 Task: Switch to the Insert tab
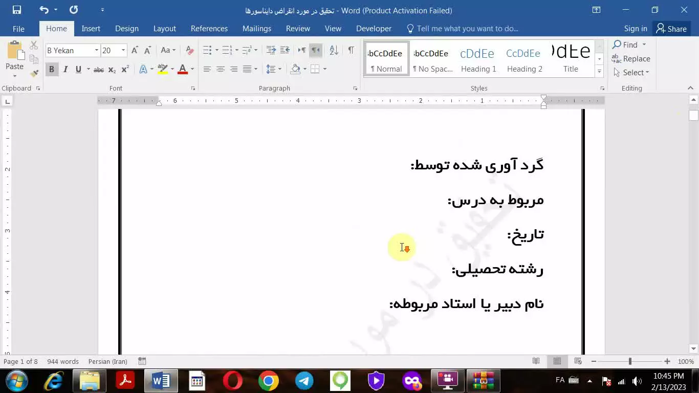click(x=91, y=29)
